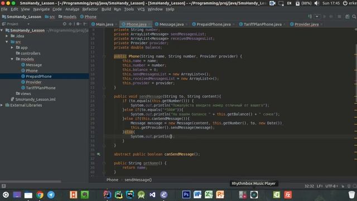This screenshot has height=201, width=357.
Task: Open IntelliJ IDEA dock icon
Action: 107,195
